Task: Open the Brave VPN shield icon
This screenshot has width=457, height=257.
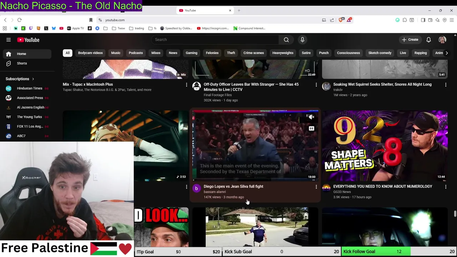Action: point(445,20)
